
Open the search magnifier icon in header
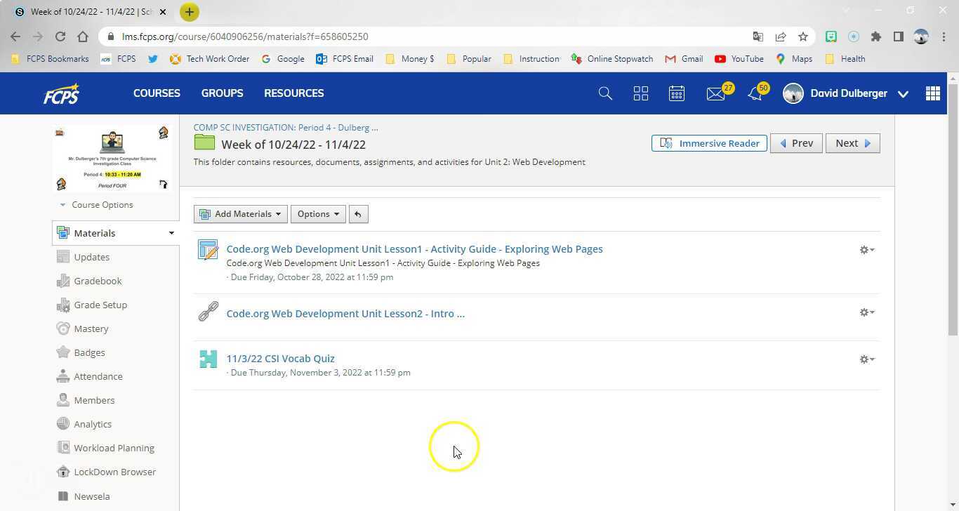[x=605, y=93]
